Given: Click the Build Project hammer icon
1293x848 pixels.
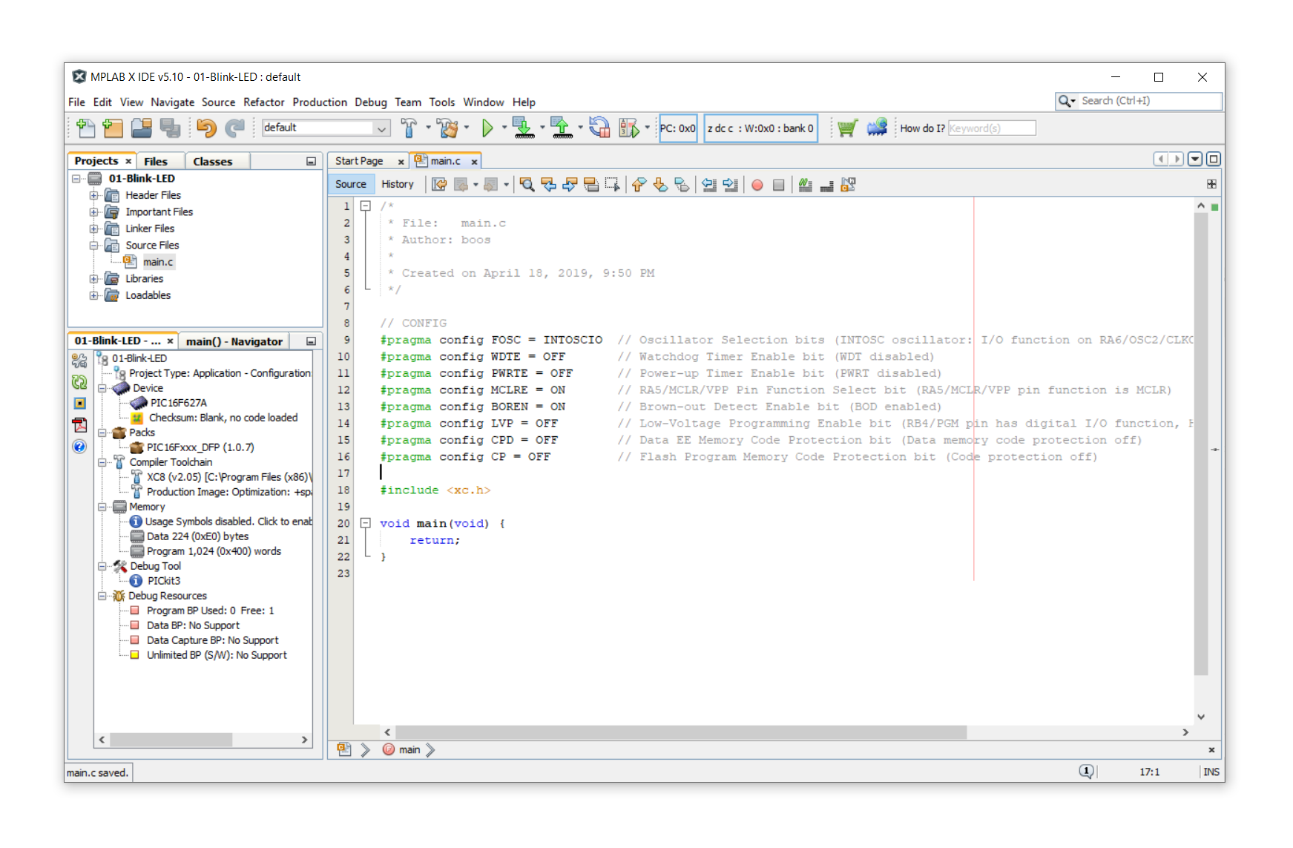Looking at the screenshot, I should click(x=408, y=128).
